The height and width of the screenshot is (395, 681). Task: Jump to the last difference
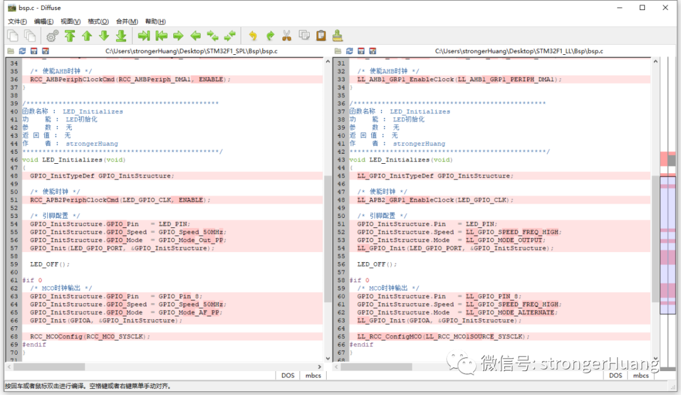pyautogui.click(x=121, y=36)
